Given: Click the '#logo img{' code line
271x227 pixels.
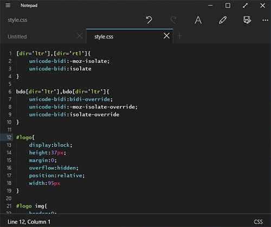Looking at the screenshot, I should pos(31,206).
